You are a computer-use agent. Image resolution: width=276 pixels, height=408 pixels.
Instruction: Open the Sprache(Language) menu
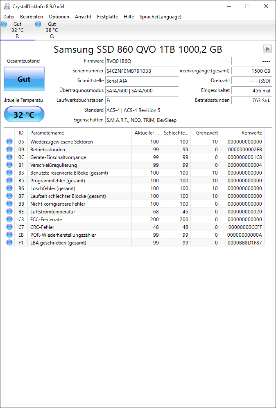[161, 17]
